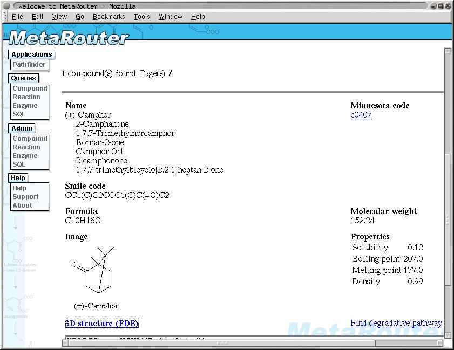Click the horizontal scrollbar left arrow
This screenshot has height=350, width=454.
coord(65,344)
